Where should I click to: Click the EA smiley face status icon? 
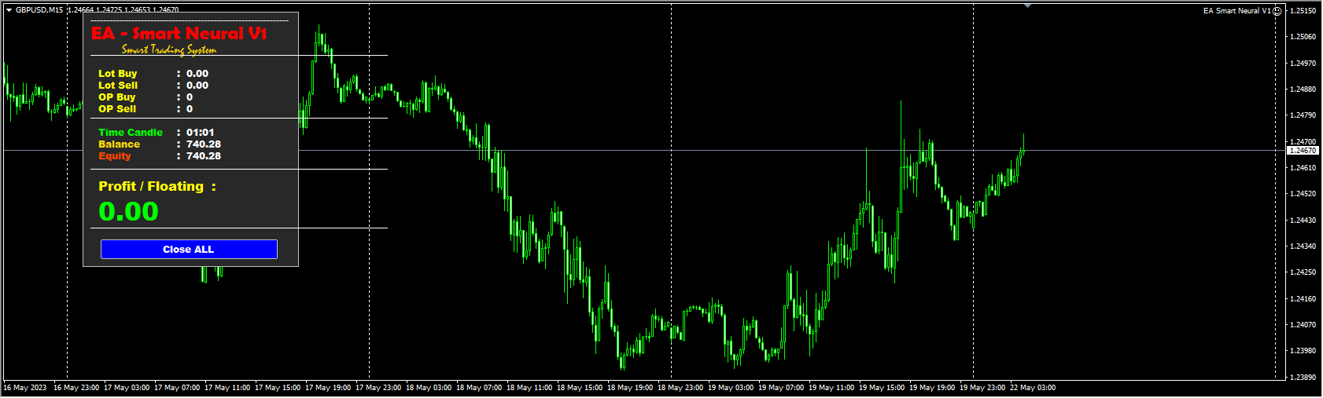pyautogui.click(x=1278, y=11)
